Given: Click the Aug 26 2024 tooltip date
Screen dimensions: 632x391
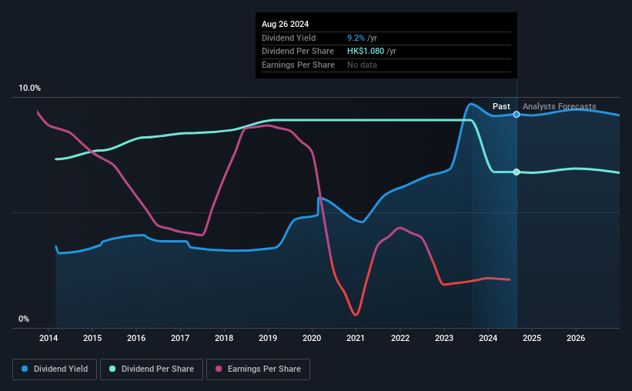Looking at the screenshot, I should pos(286,24).
